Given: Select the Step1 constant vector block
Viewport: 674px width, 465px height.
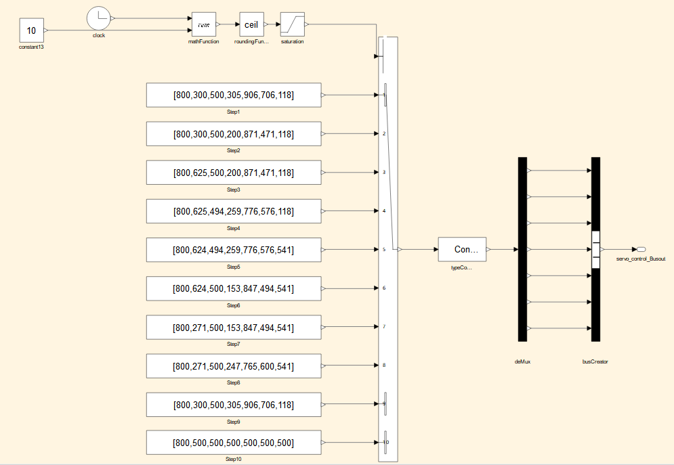Looking at the screenshot, I should 234,95.
